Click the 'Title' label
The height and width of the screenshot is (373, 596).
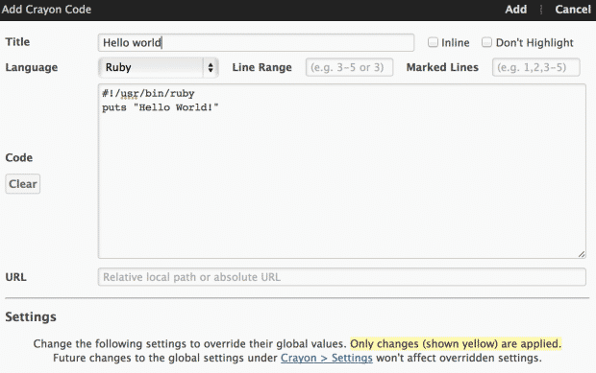pyautogui.click(x=17, y=41)
